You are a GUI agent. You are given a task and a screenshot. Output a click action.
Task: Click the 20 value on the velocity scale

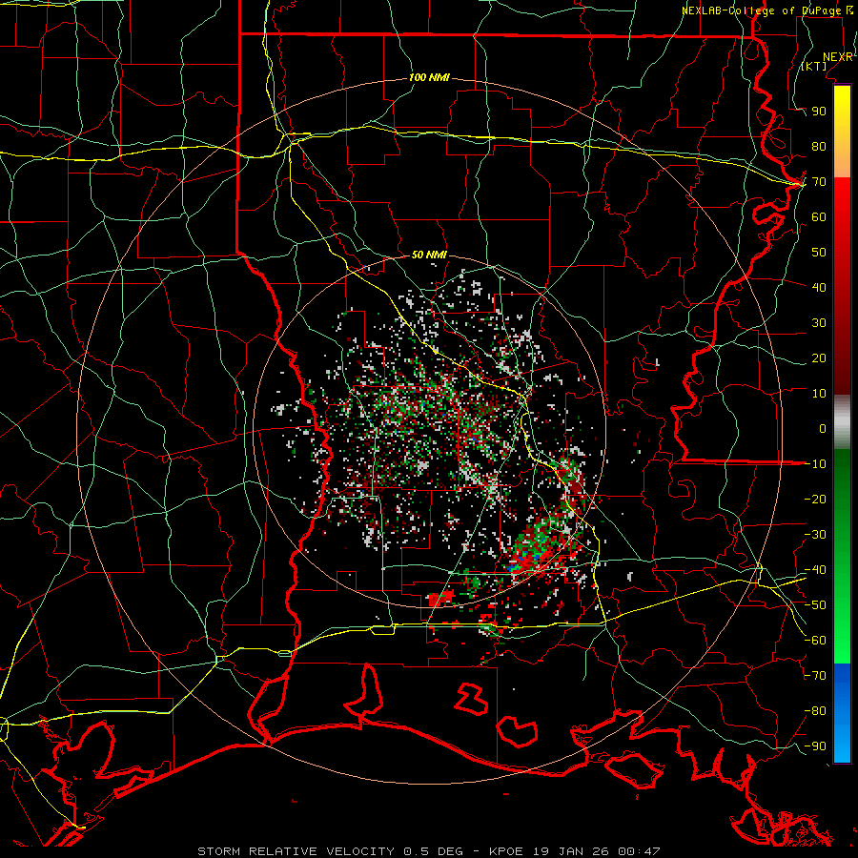point(819,357)
